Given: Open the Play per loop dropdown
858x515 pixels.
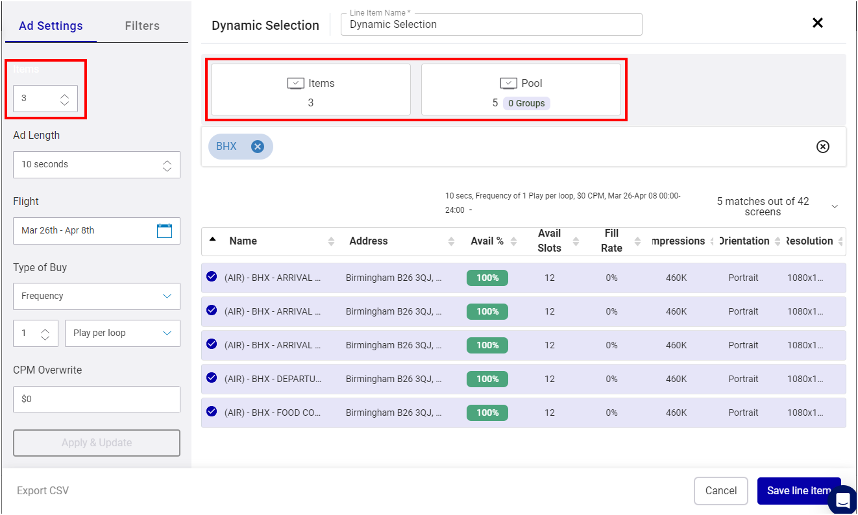Looking at the screenshot, I should tap(122, 333).
